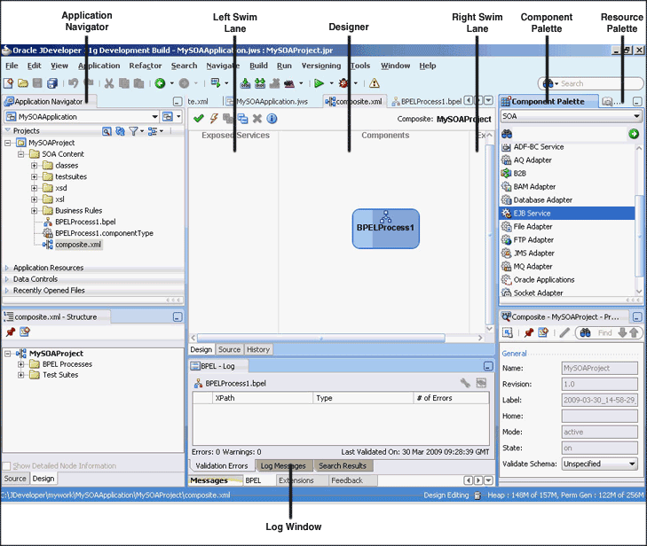Click the Find field in Property Inspector

pyautogui.click(x=604, y=332)
